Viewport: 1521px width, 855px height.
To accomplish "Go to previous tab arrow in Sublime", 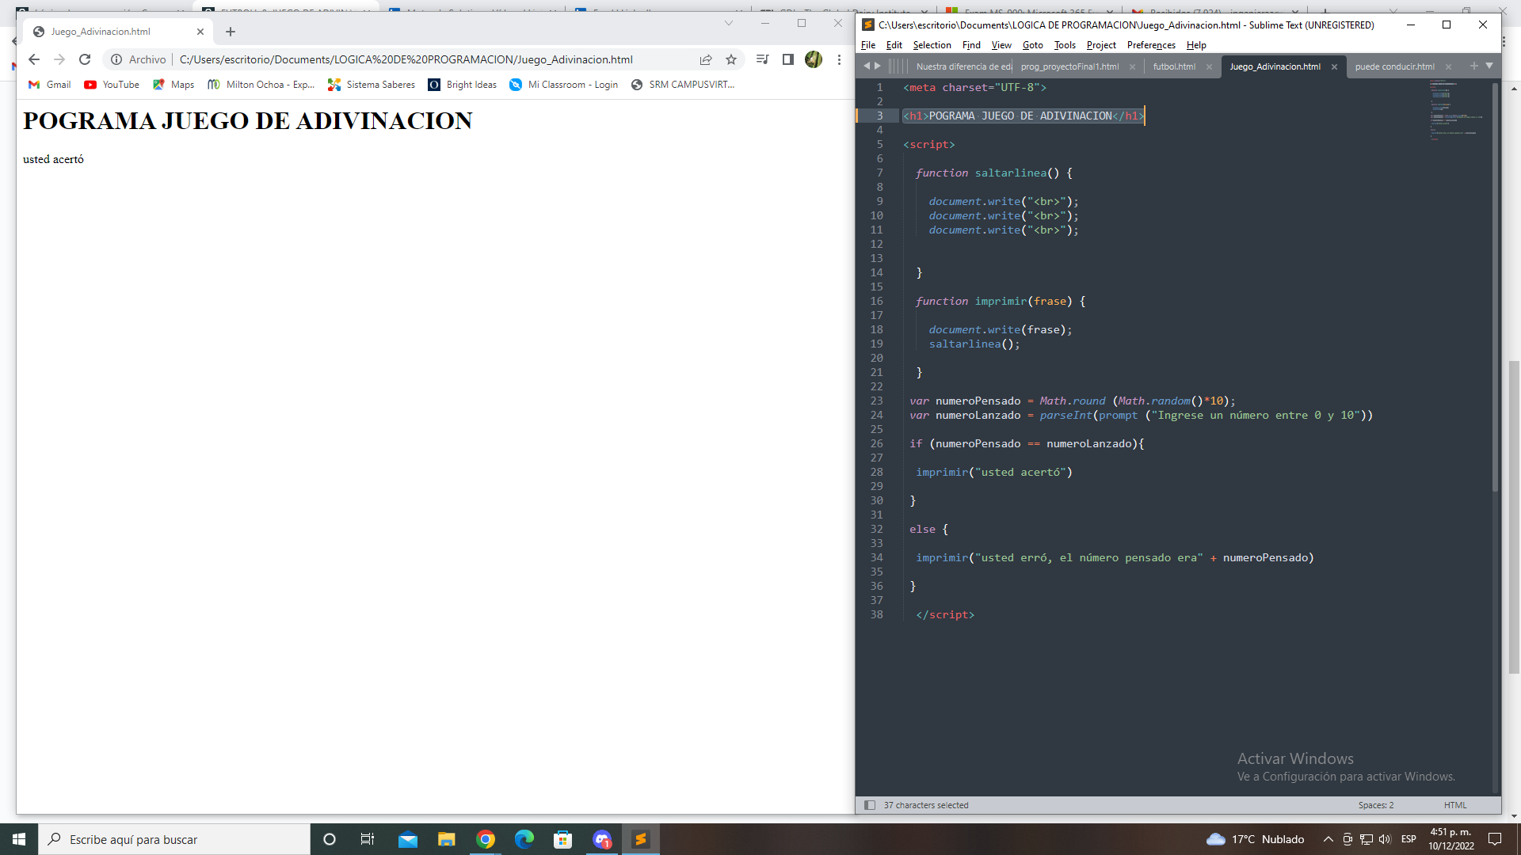I will (x=866, y=66).
